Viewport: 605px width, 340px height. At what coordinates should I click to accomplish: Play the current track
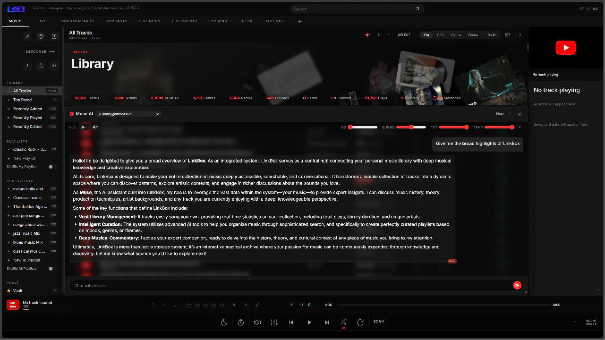[x=309, y=322]
